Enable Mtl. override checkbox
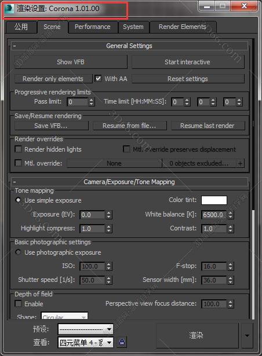 tap(18, 163)
